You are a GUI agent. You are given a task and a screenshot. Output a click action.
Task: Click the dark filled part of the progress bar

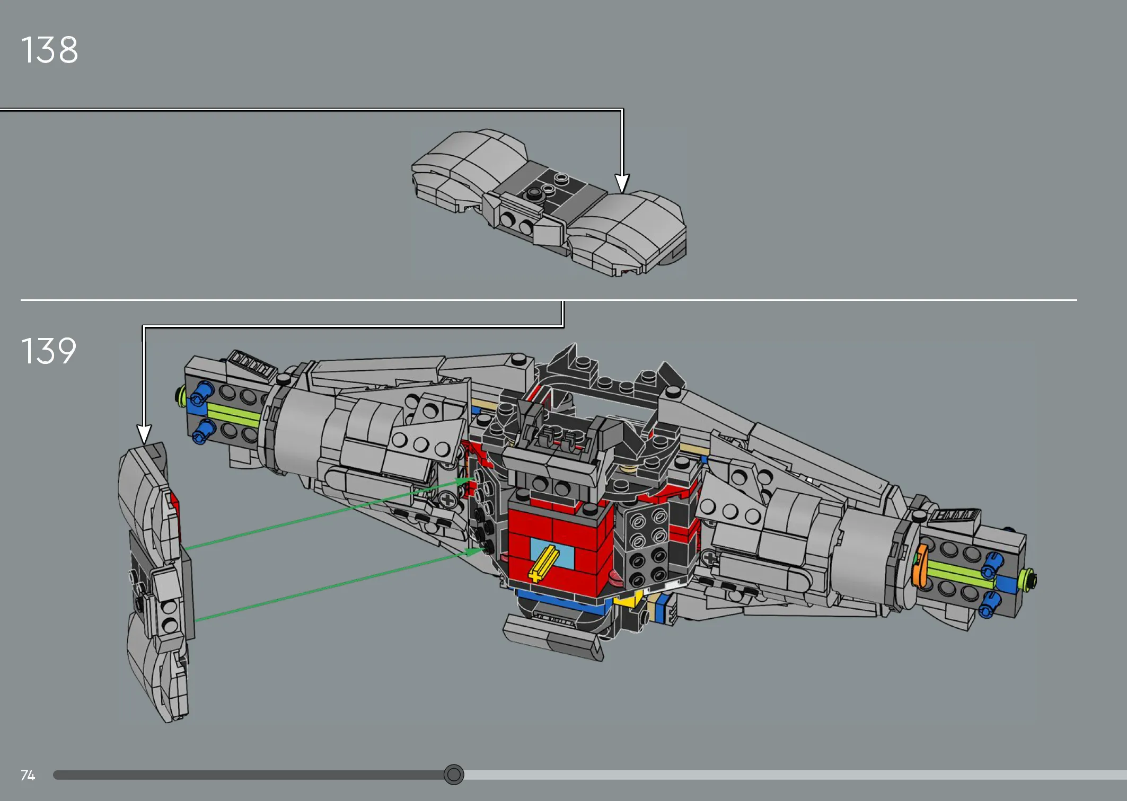[x=248, y=775]
